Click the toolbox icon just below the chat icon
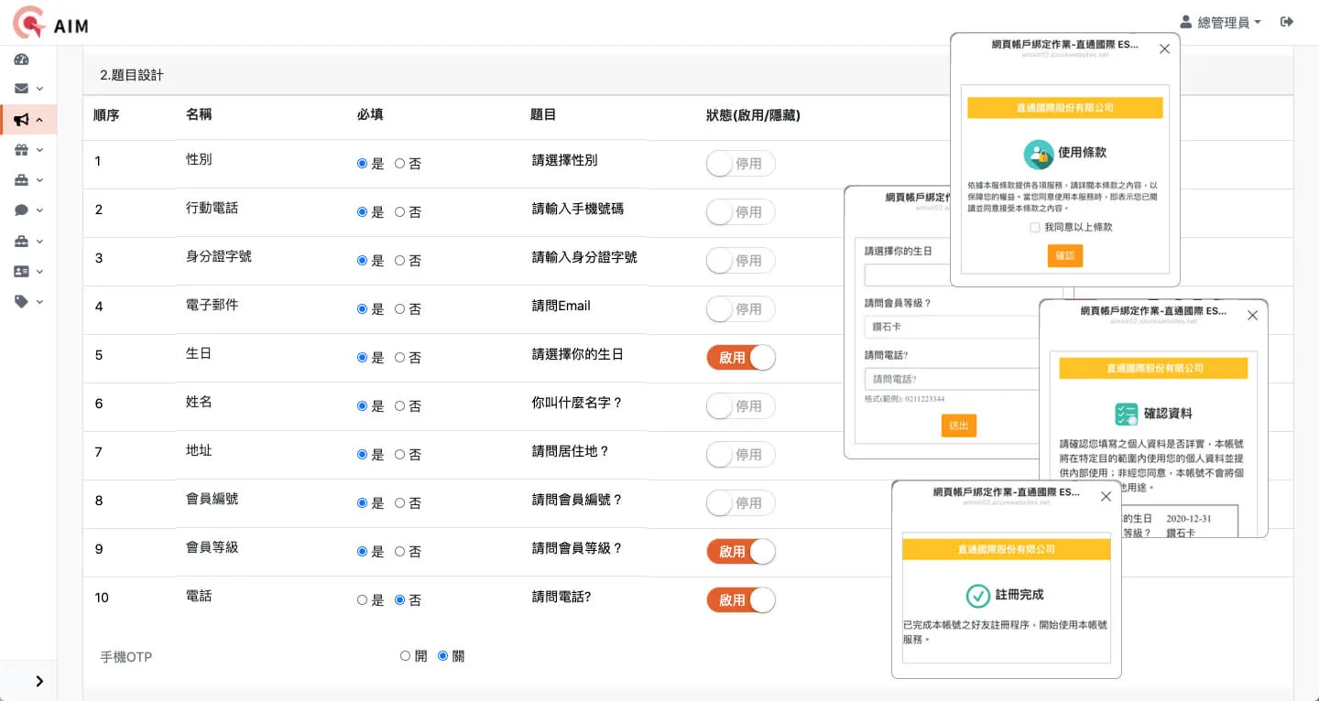Viewport: 1319px width, 701px height. 21,242
